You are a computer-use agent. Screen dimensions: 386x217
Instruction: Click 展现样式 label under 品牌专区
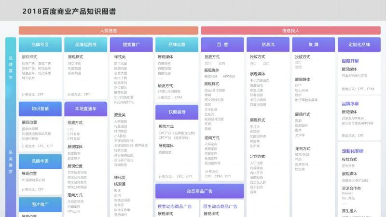(29, 57)
